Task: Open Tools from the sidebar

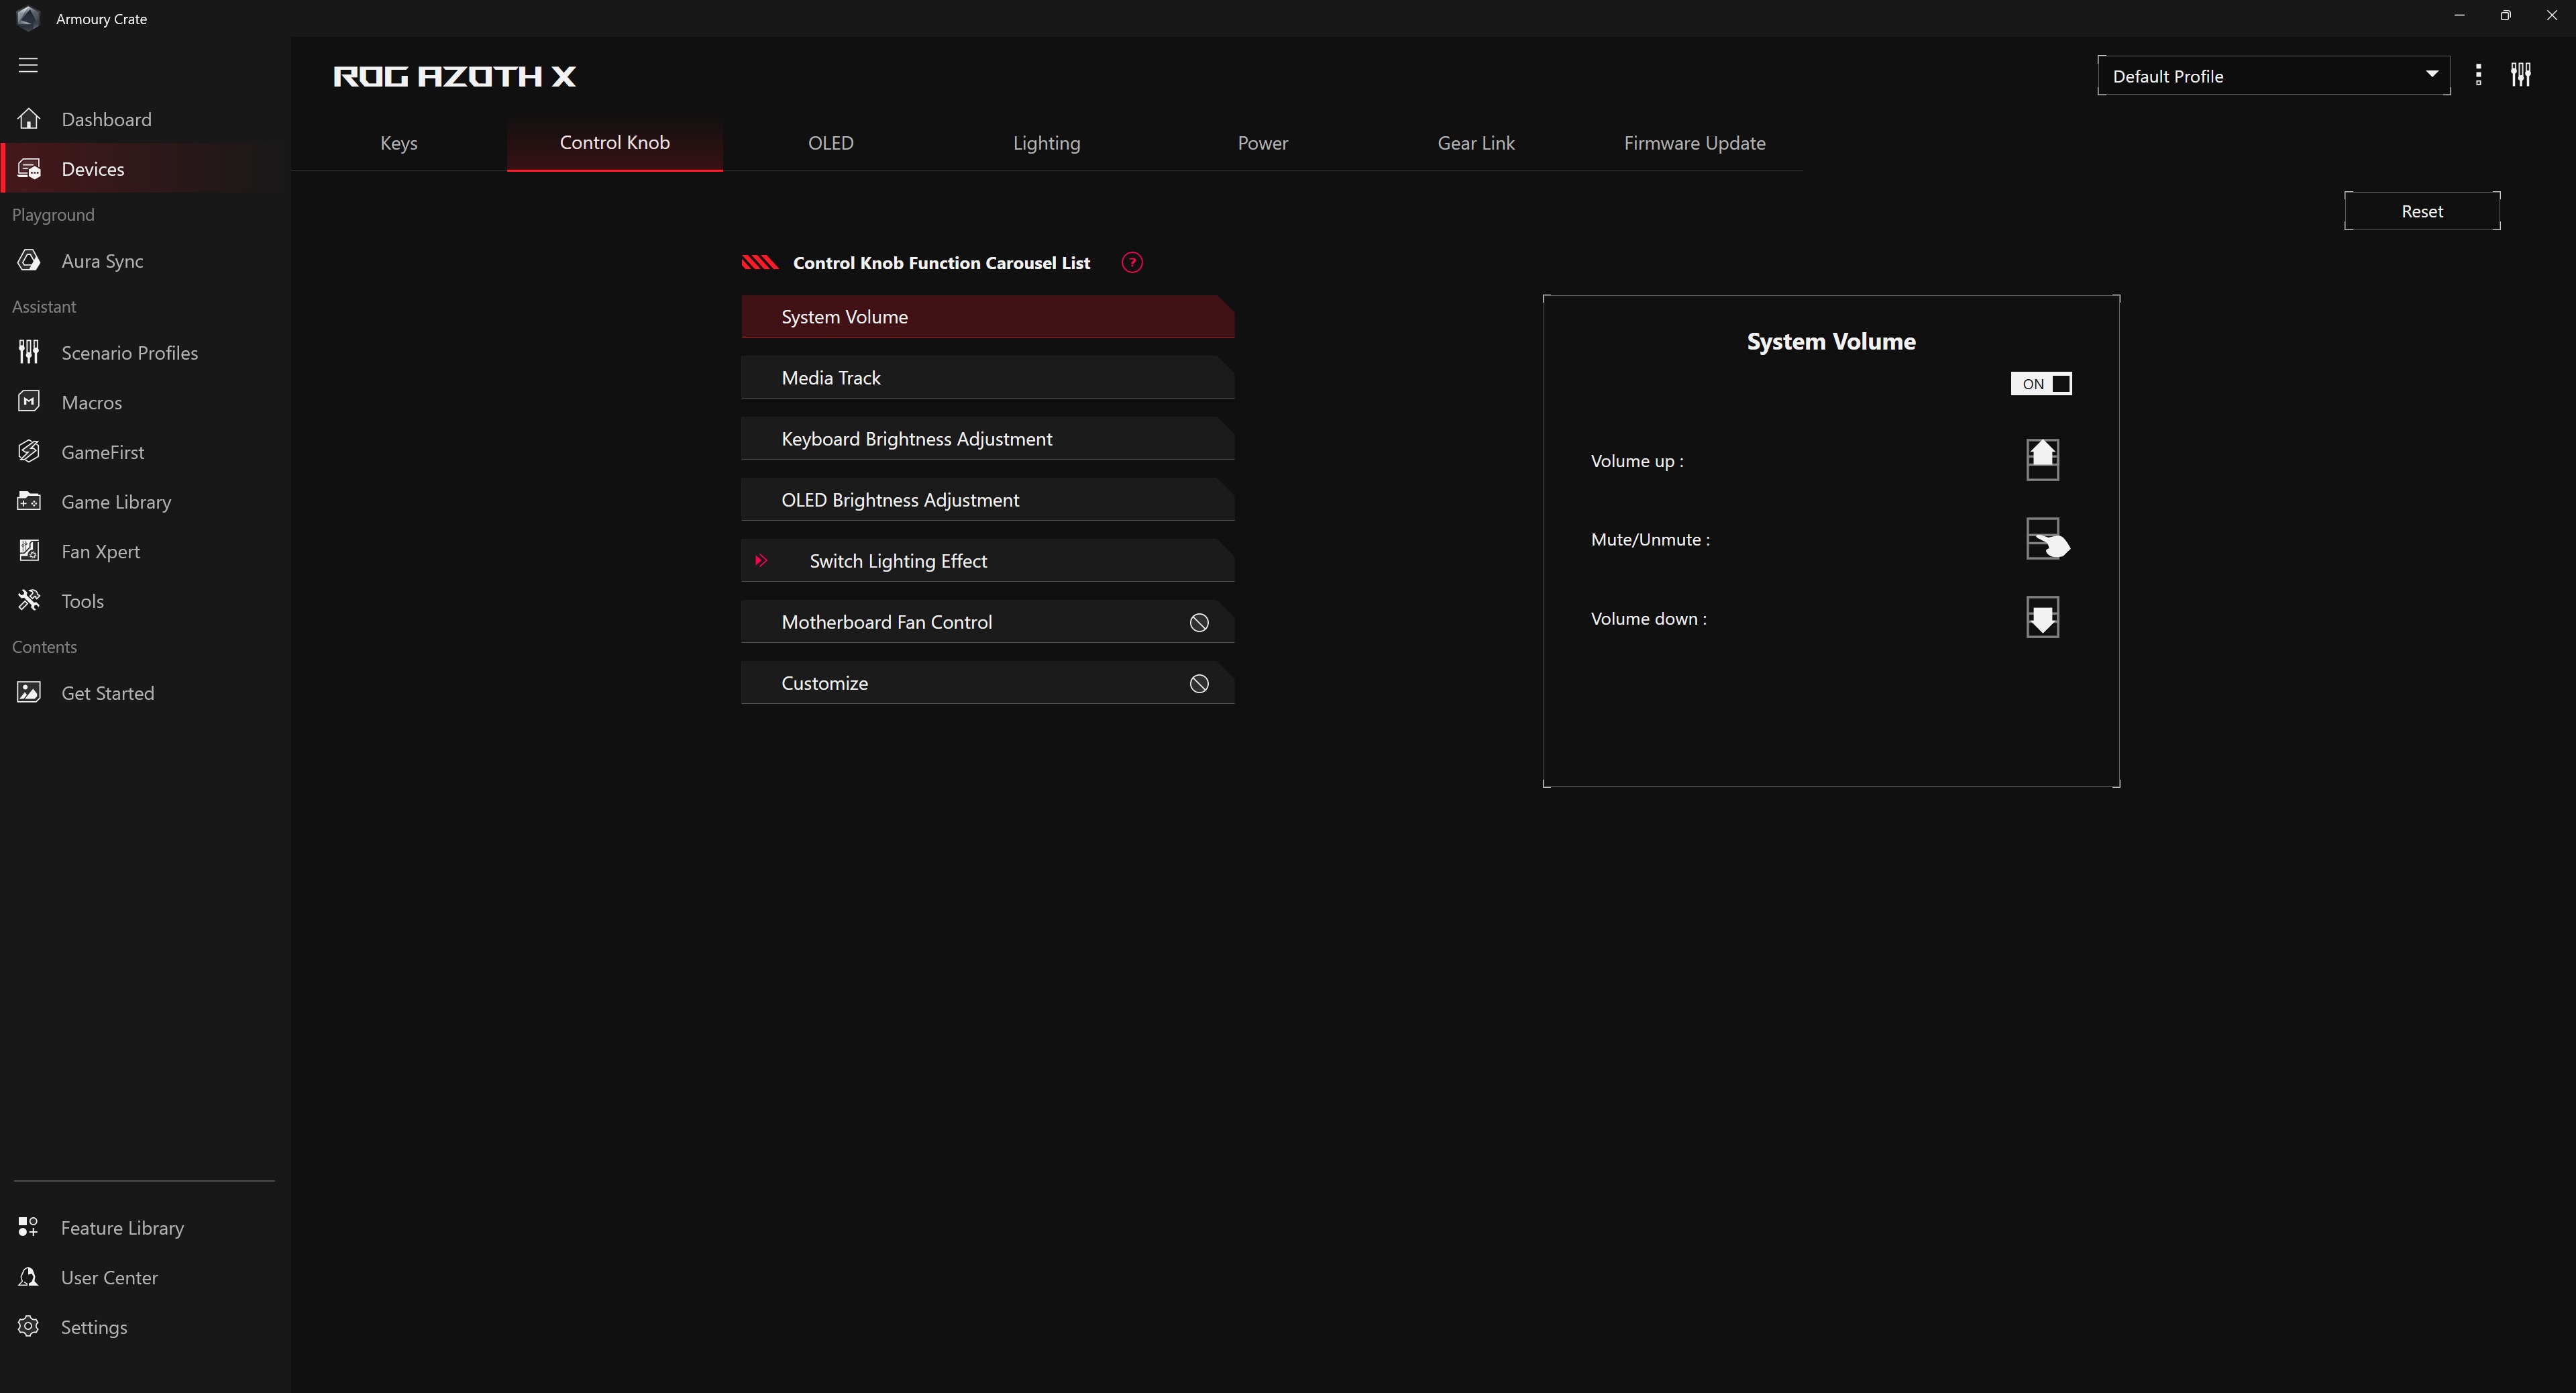Action: click(x=145, y=601)
